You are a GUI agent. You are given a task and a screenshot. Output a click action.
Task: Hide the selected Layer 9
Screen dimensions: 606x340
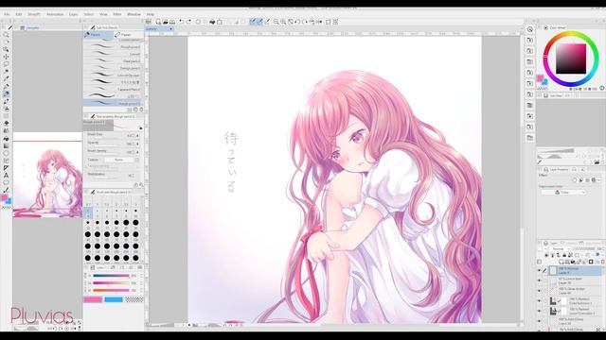(540, 271)
